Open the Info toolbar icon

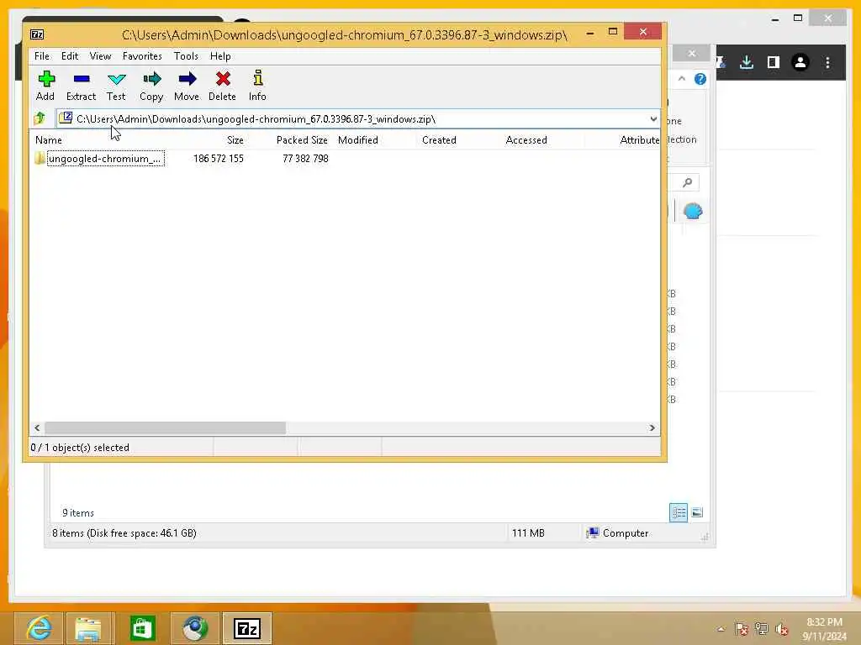[257, 86]
